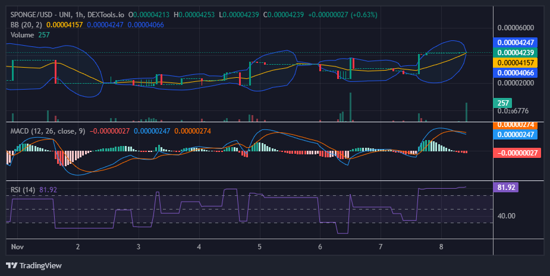Viewport: 550px width, 276px height.
Task: Click the Nov date axis label
Action: coord(17,247)
